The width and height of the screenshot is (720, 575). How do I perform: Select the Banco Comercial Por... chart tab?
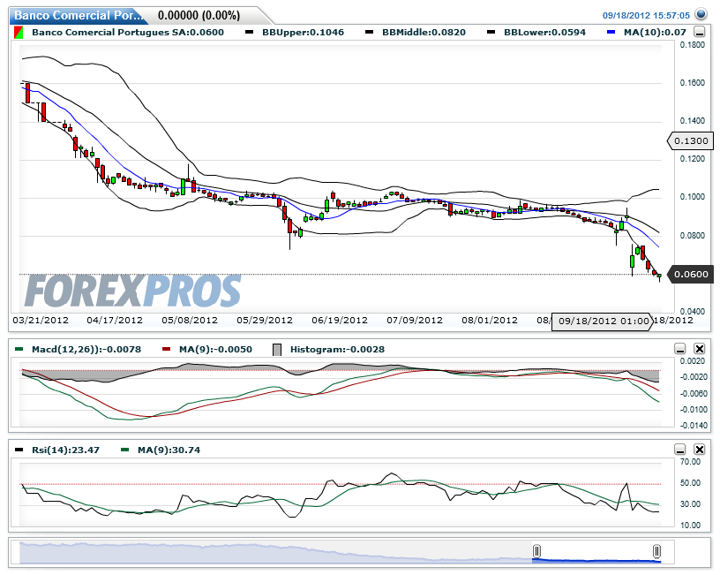pos(78,15)
